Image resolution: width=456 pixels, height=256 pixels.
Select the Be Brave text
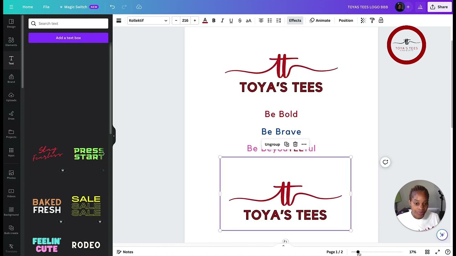pyautogui.click(x=281, y=132)
